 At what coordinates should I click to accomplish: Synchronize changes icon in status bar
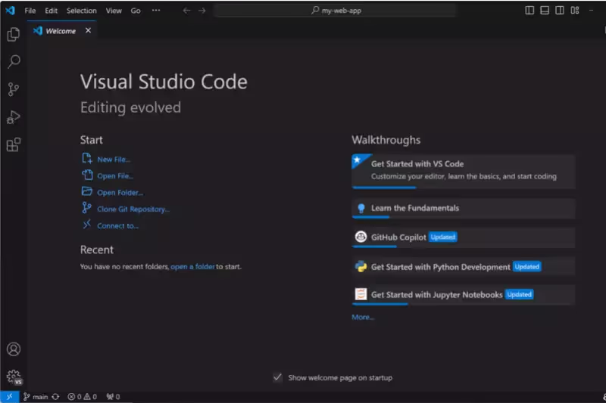(x=55, y=396)
